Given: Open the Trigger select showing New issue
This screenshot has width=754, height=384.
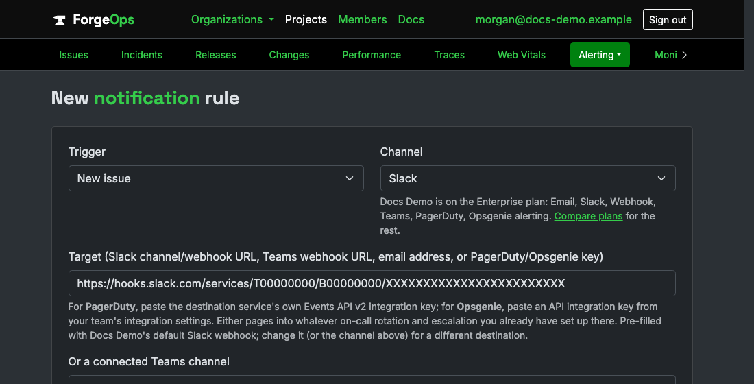Looking at the screenshot, I should [216, 178].
